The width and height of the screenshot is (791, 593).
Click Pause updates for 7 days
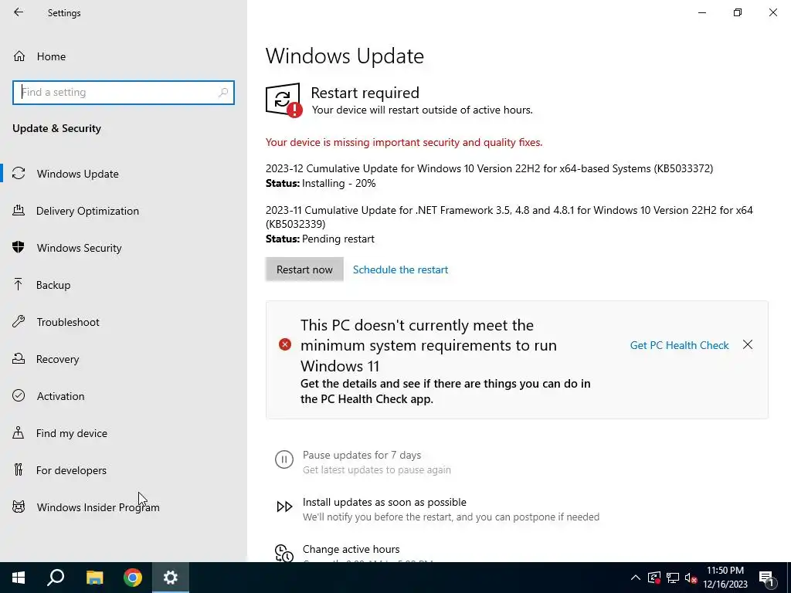pyautogui.click(x=362, y=455)
